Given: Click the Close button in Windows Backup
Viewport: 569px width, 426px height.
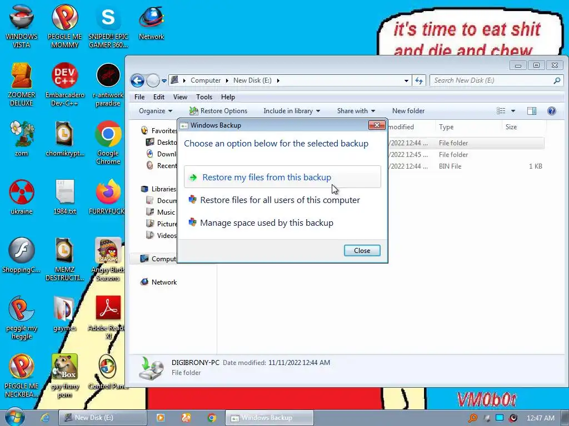Looking at the screenshot, I should coord(362,250).
